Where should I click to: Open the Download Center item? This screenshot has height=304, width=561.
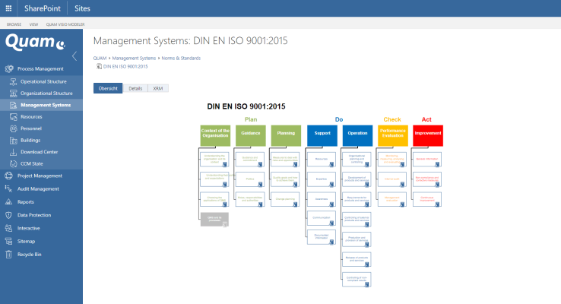tap(39, 152)
